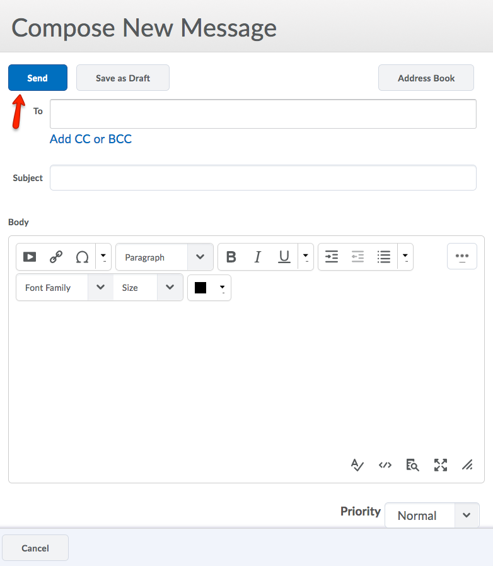Viewport: 493px width, 566px height.
Task: Click Save as Draft
Action: pyautogui.click(x=123, y=78)
